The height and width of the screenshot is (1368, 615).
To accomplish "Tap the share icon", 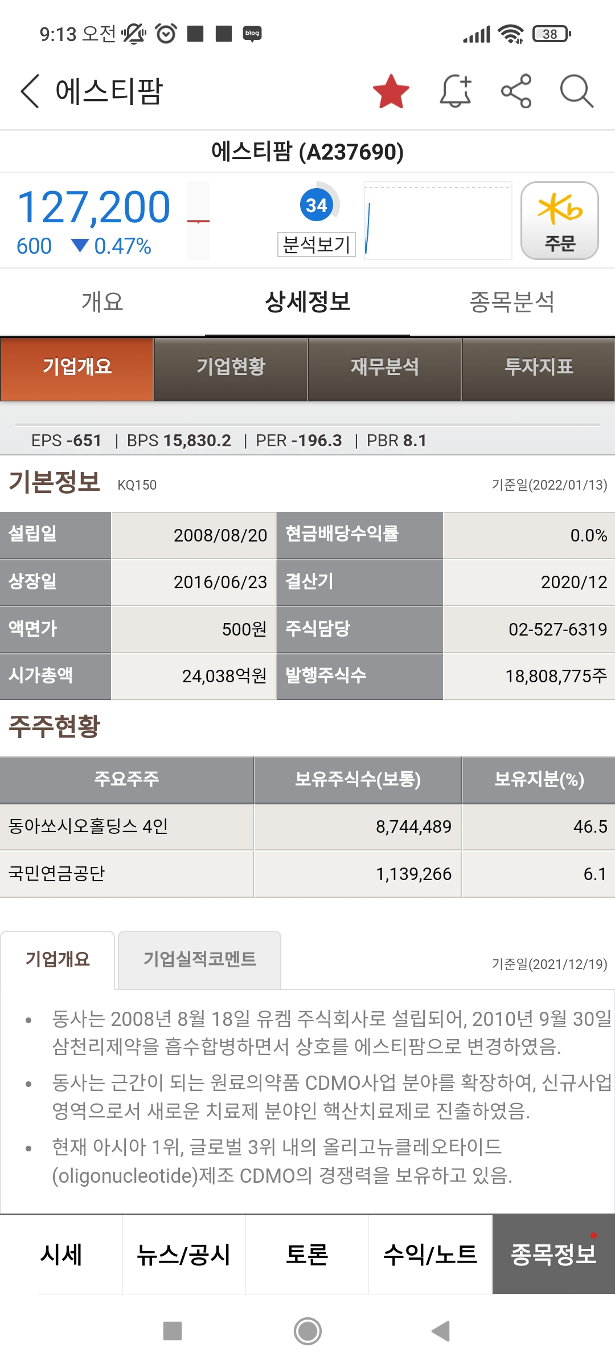I will click(x=516, y=91).
